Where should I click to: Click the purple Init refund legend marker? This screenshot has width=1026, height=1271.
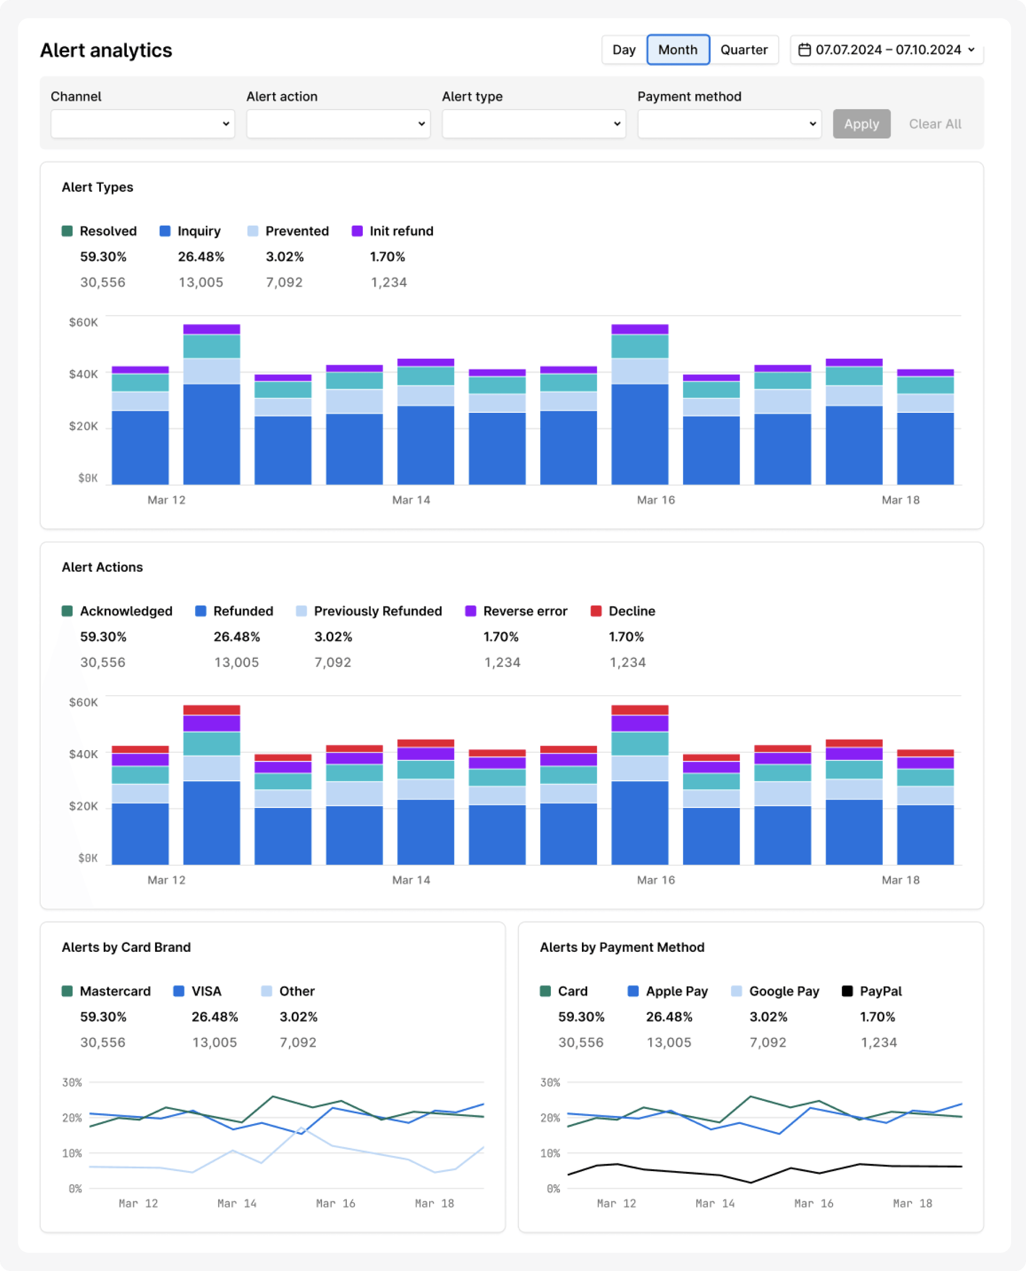tap(357, 230)
